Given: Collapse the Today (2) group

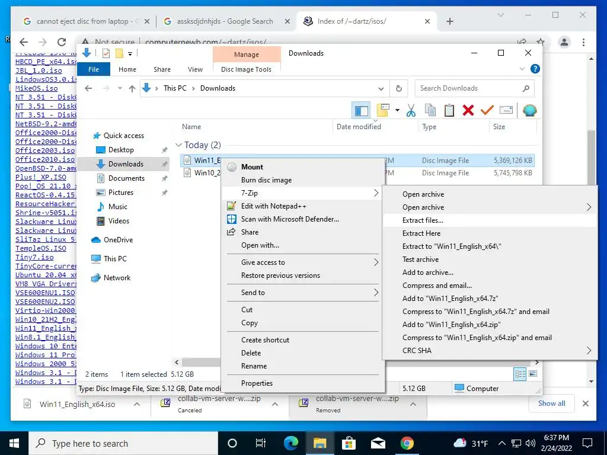Looking at the screenshot, I should (178, 145).
